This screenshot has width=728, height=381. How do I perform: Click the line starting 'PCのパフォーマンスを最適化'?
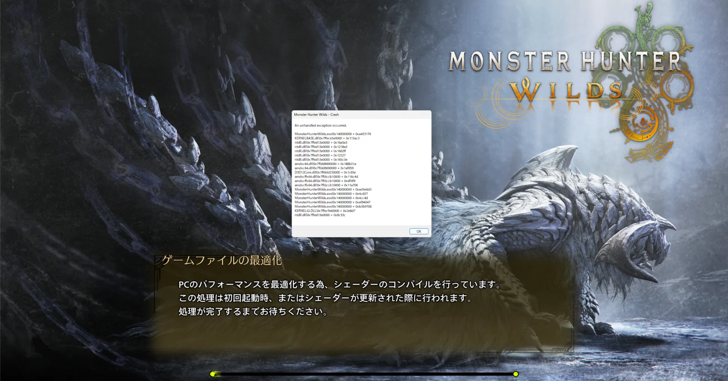point(340,284)
